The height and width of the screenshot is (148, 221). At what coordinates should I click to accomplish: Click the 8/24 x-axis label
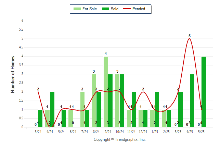96,132
